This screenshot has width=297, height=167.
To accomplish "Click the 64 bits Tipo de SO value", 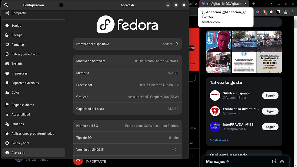I will tap(174, 138).
